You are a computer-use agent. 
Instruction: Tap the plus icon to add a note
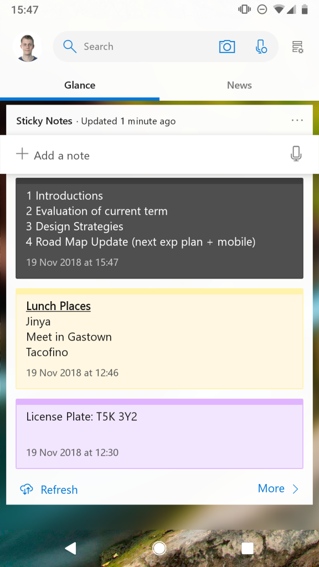[22, 154]
